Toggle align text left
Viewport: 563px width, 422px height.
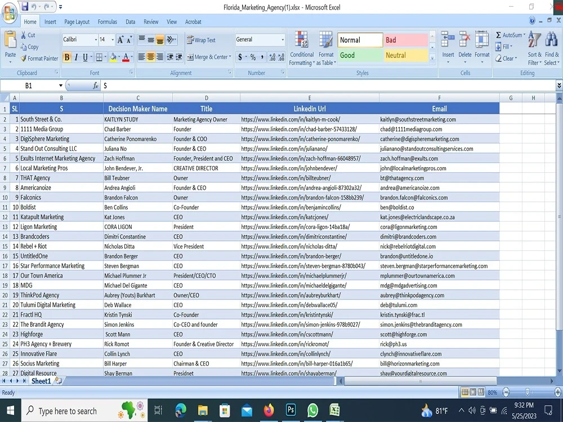142,57
